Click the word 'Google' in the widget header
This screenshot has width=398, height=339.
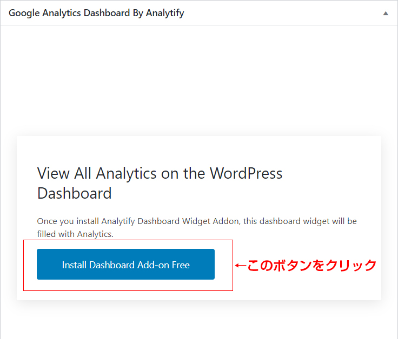[24, 13]
